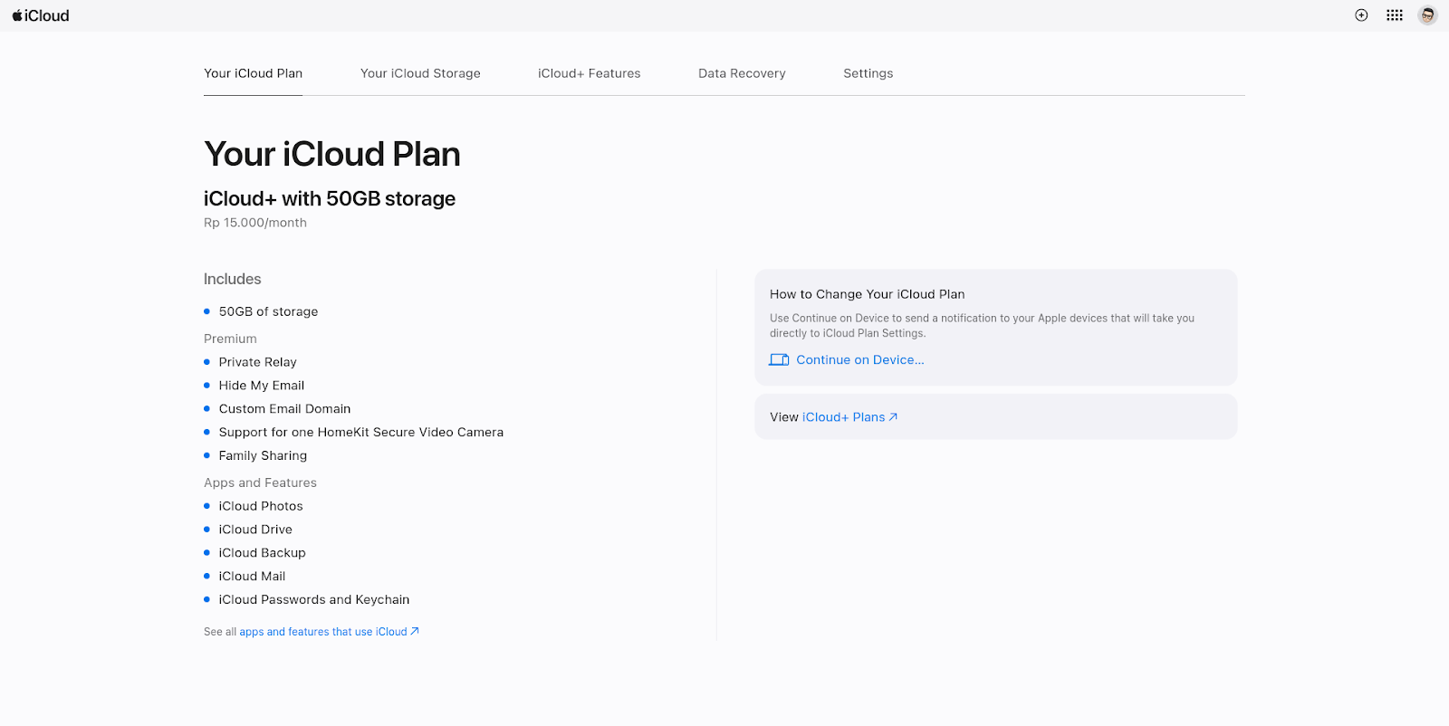1449x726 pixels.
Task: Click the Apps and Features label
Action: tap(260, 482)
